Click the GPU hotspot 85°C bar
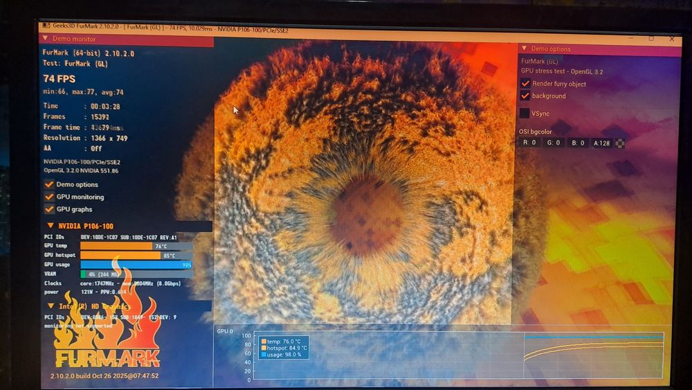Screen dimensions: 692x390 136,256
